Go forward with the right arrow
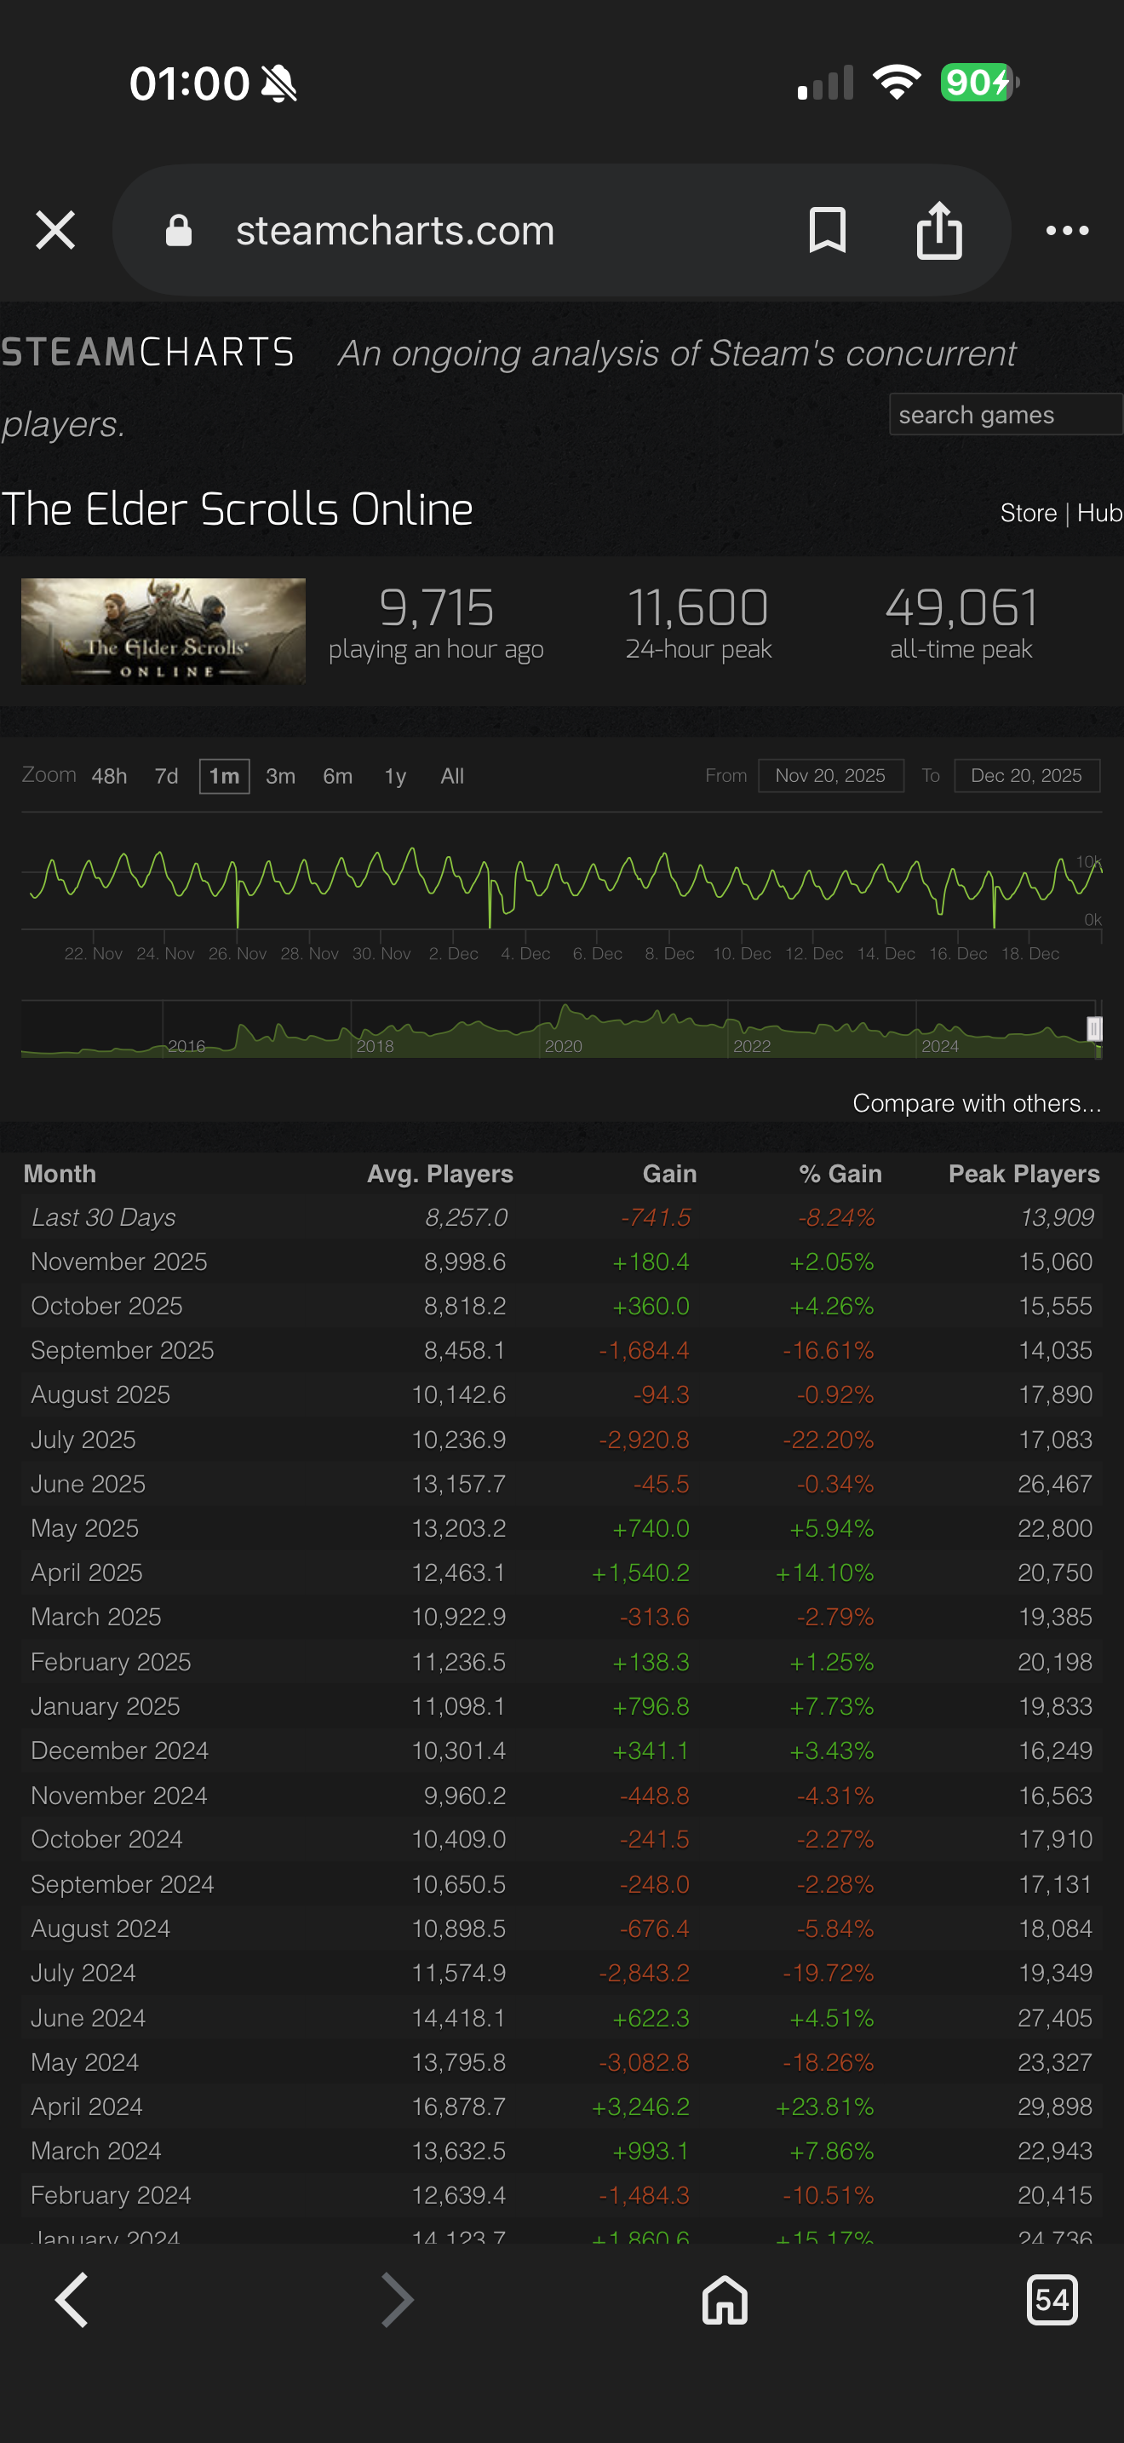The width and height of the screenshot is (1124, 2443). pos(397,2300)
